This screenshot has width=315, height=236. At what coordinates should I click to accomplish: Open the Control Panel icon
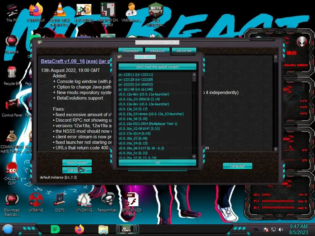12,108
